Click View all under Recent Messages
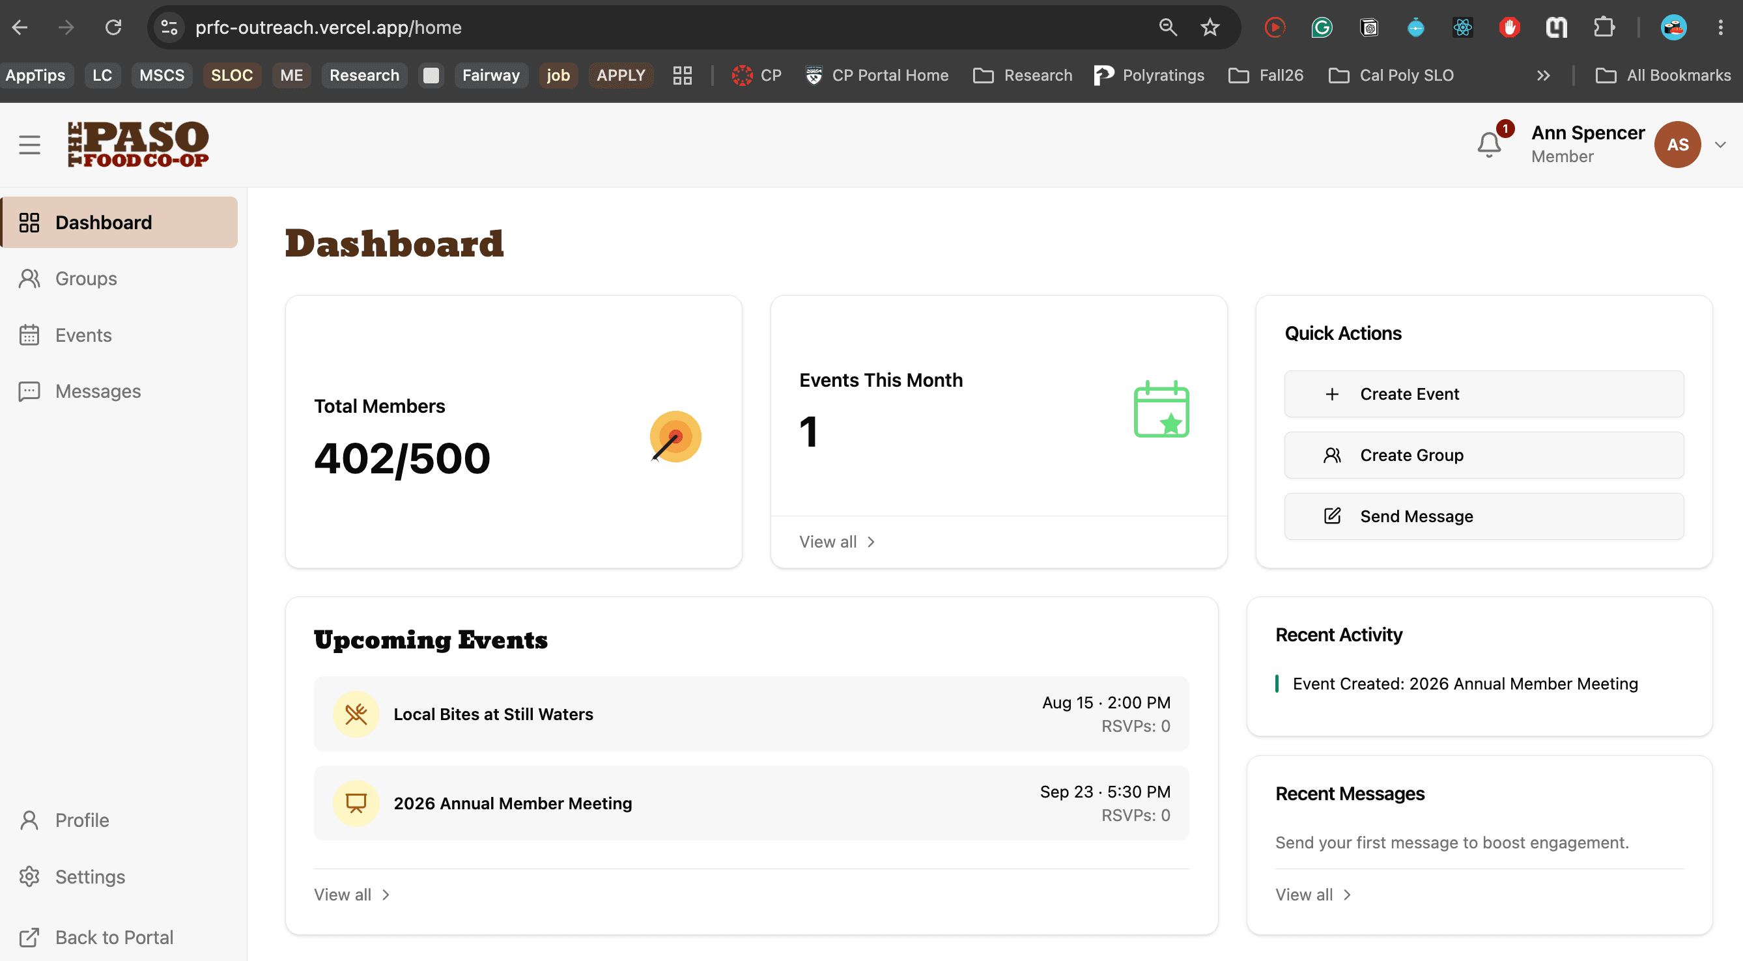The width and height of the screenshot is (1743, 961). [1313, 895]
